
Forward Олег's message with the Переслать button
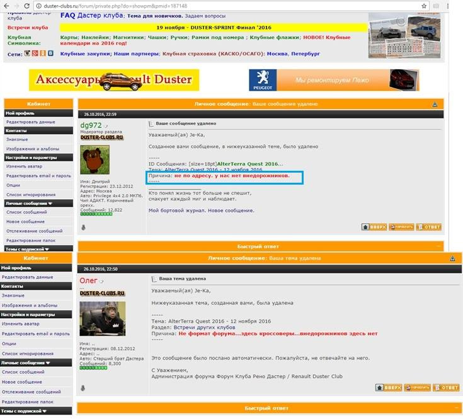[x=417, y=387]
